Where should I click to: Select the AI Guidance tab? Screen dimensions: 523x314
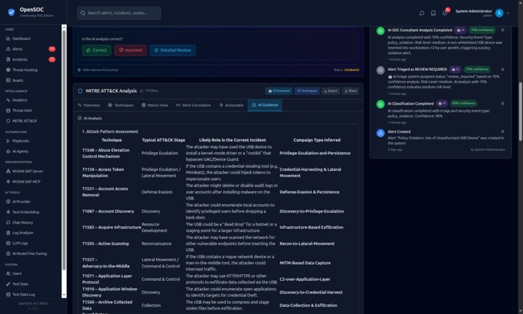[x=265, y=105]
